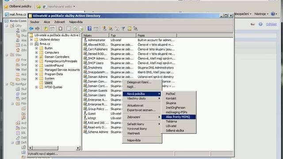Switch to the mail.firma.cz browser tab
This screenshot has height=159, width=283.
[16, 14]
